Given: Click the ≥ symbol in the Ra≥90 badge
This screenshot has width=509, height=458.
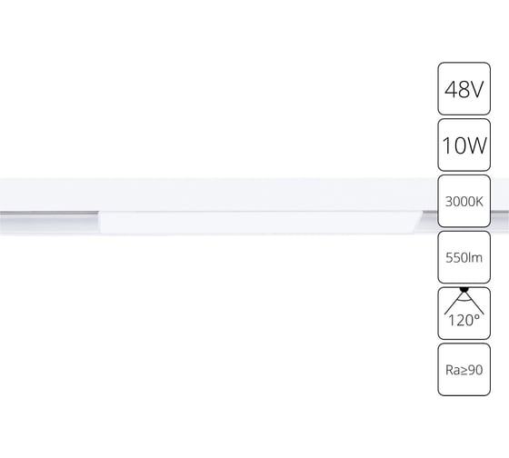Looking at the screenshot, I should click(x=464, y=370).
